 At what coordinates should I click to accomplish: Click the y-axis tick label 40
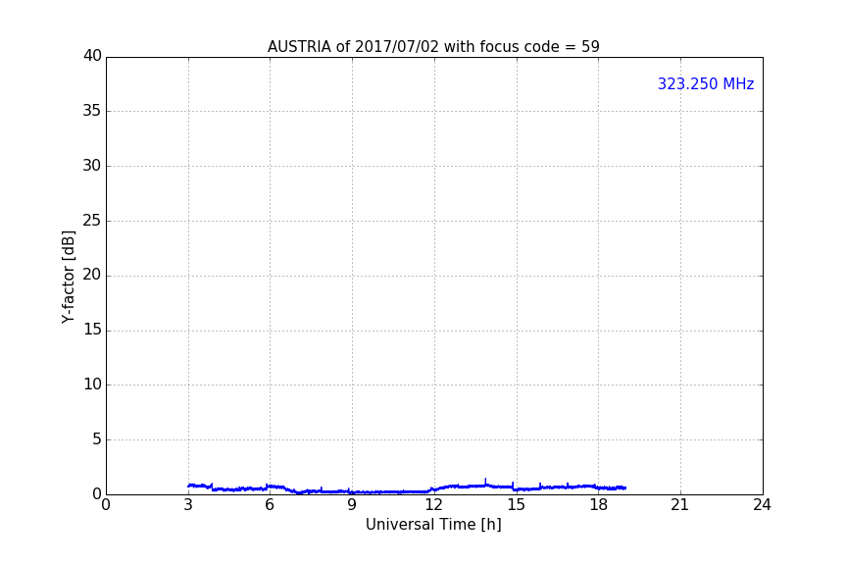(92, 56)
